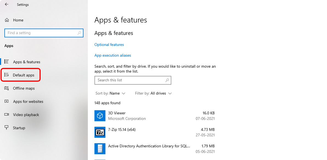Viewport: 327px width, 160px height.
Task: Go to Default apps section
Action: pos(24,75)
